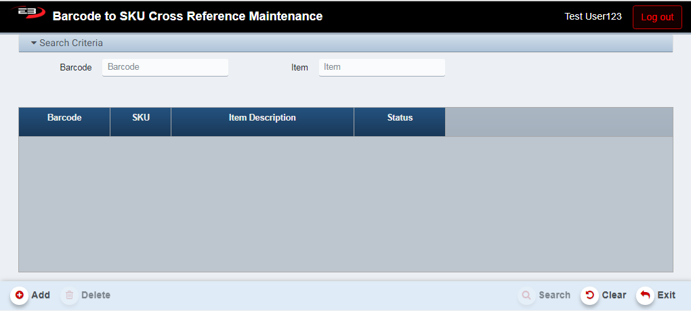
Task: Click the red plus Add icon
Action: 19,295
